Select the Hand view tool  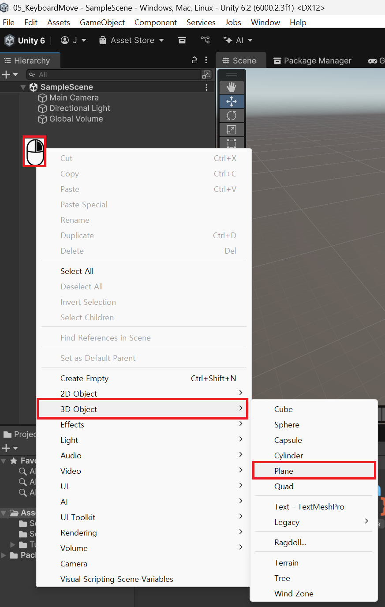[232, 87]
